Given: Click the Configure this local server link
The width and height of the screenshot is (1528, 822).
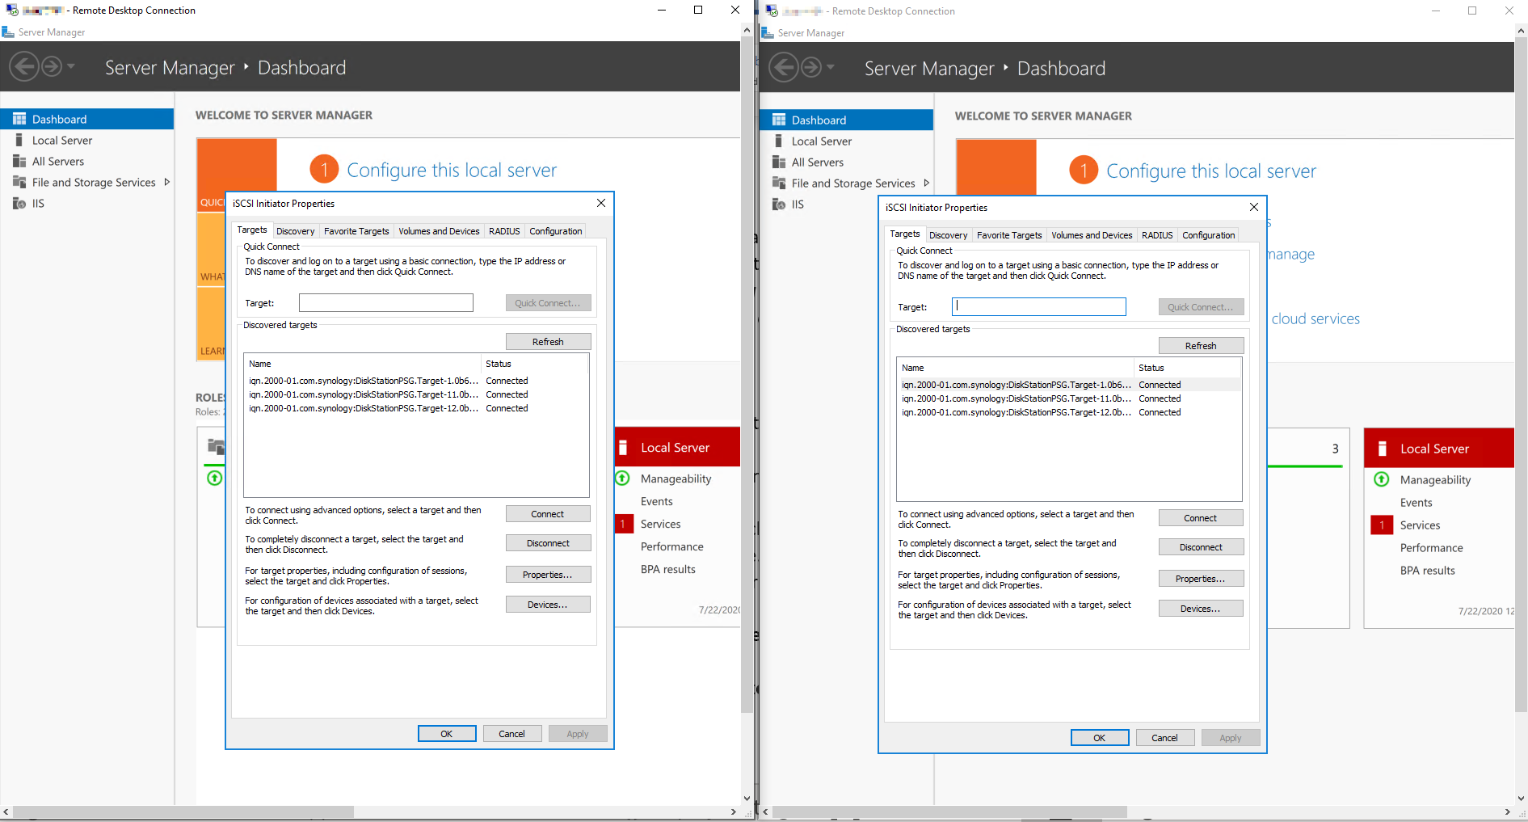Looking at the screenshot, I should click(x=452, y=170).
